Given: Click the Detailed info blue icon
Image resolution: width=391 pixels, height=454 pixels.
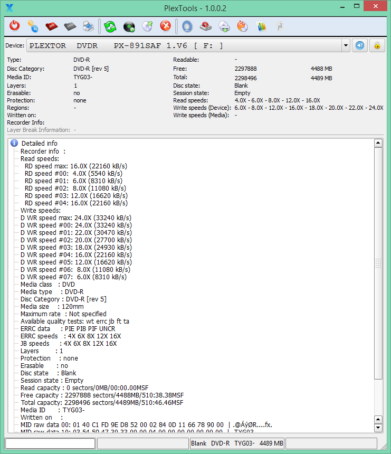Looking at the screenshot, I should click(x=14, y=143).
